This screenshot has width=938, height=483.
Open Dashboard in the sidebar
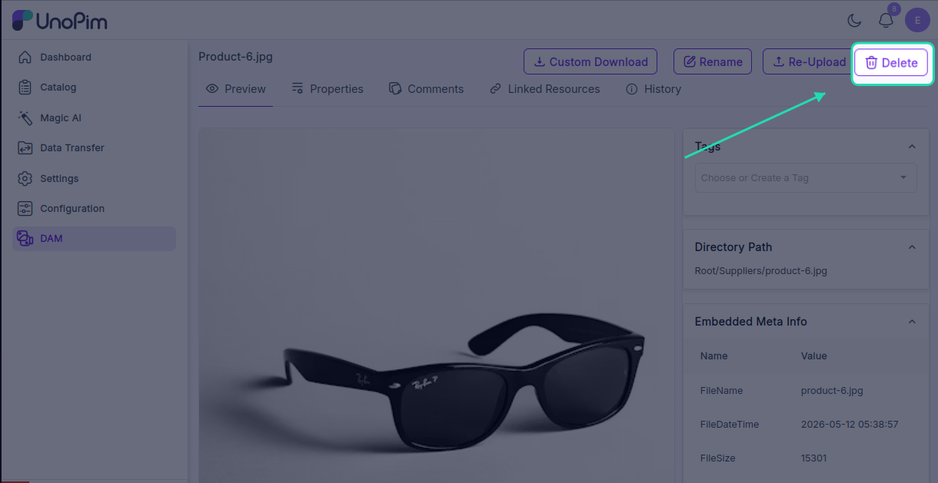(94, 58)
